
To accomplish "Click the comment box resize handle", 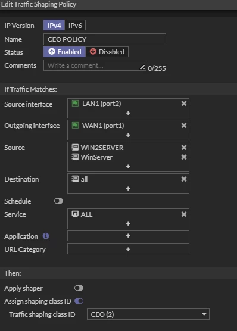I will pos(142,67).
